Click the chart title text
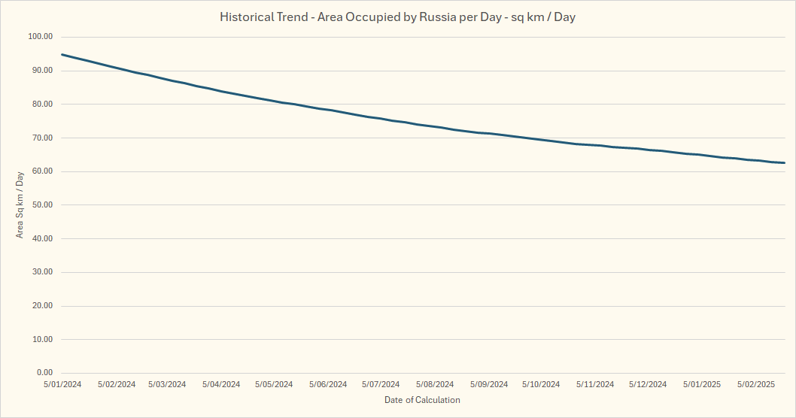796x418 pixels. pyautogui.click(x=397, y=17)
